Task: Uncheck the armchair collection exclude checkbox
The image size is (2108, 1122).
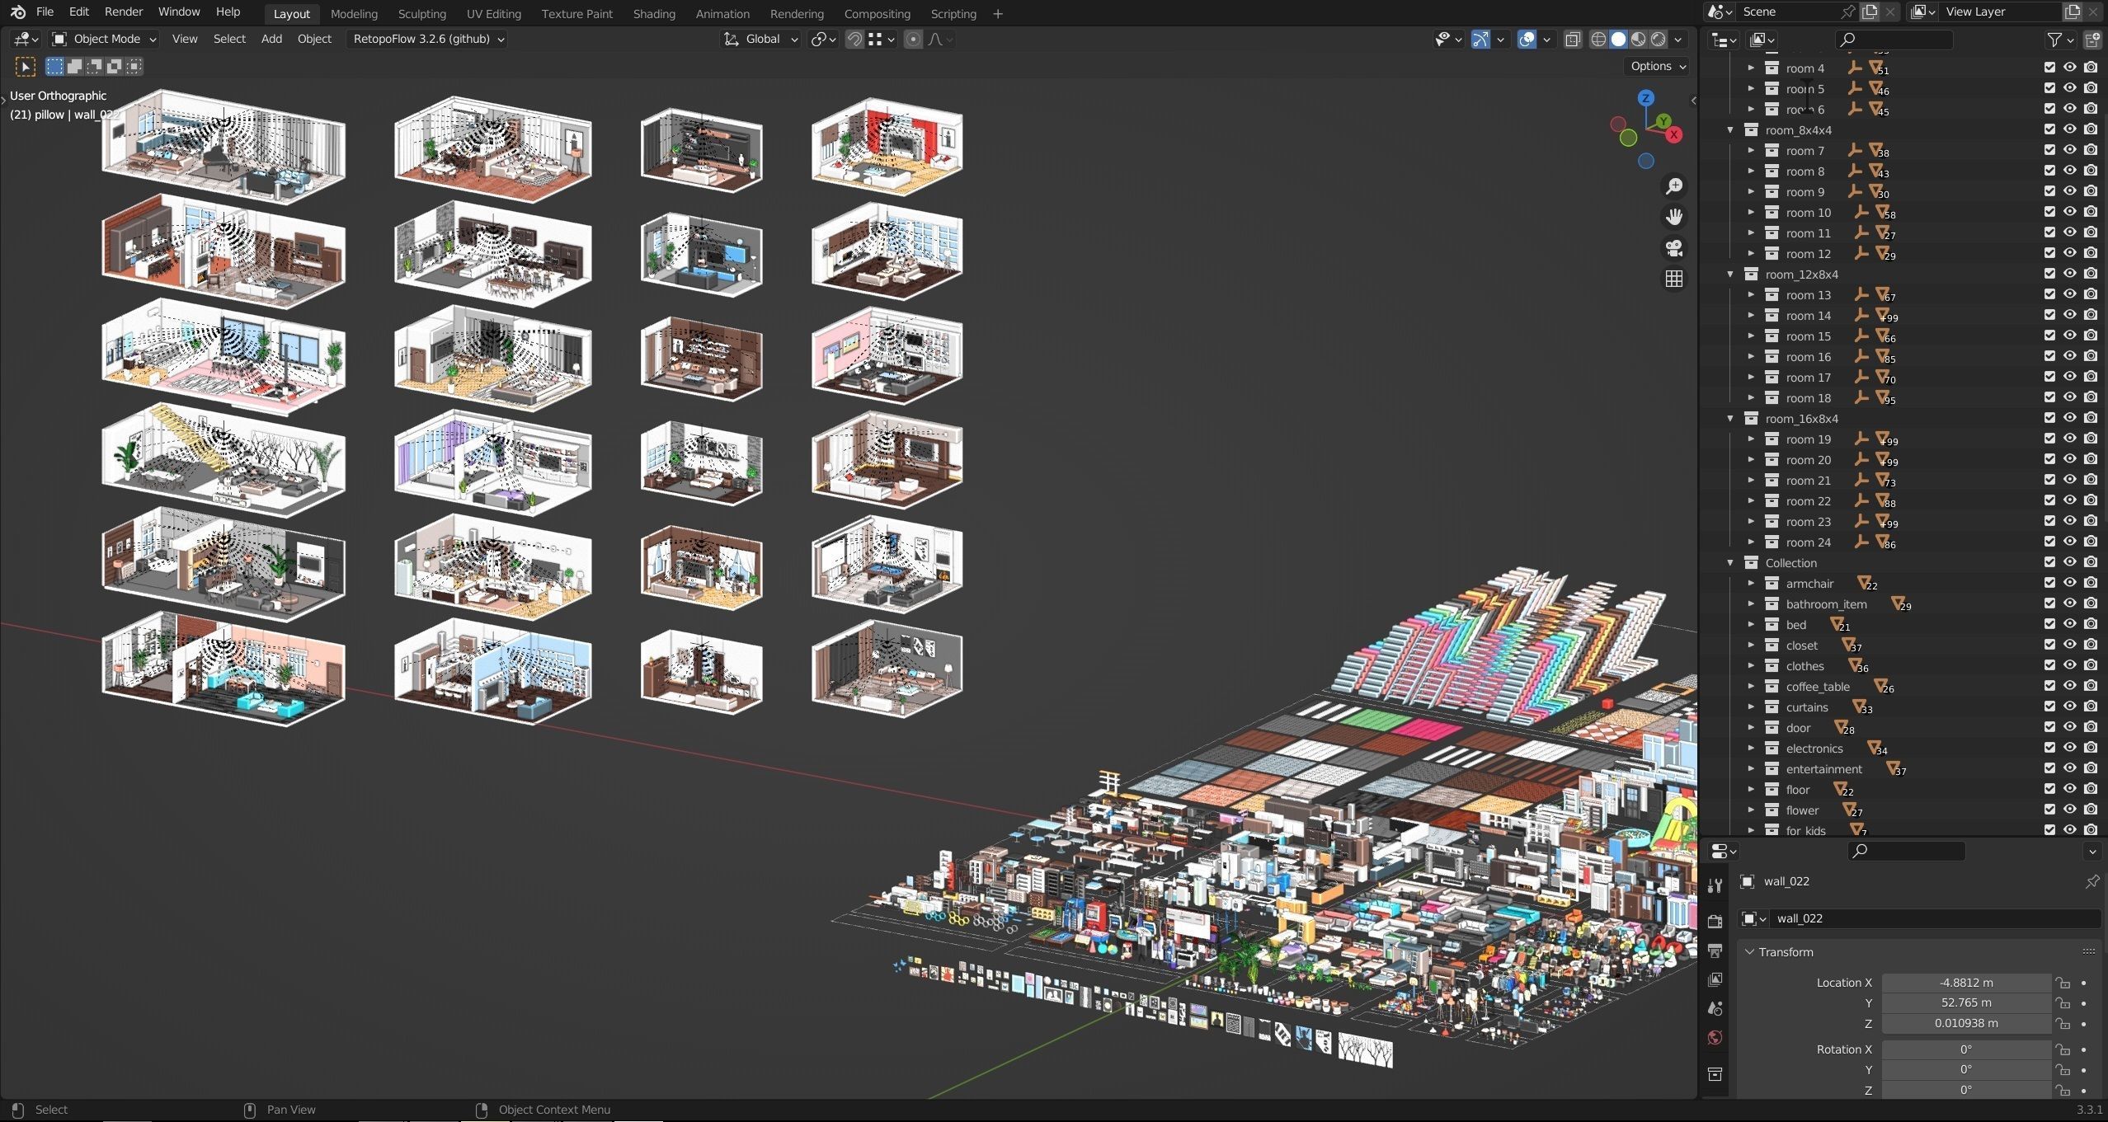Action: click(2049, 584)
